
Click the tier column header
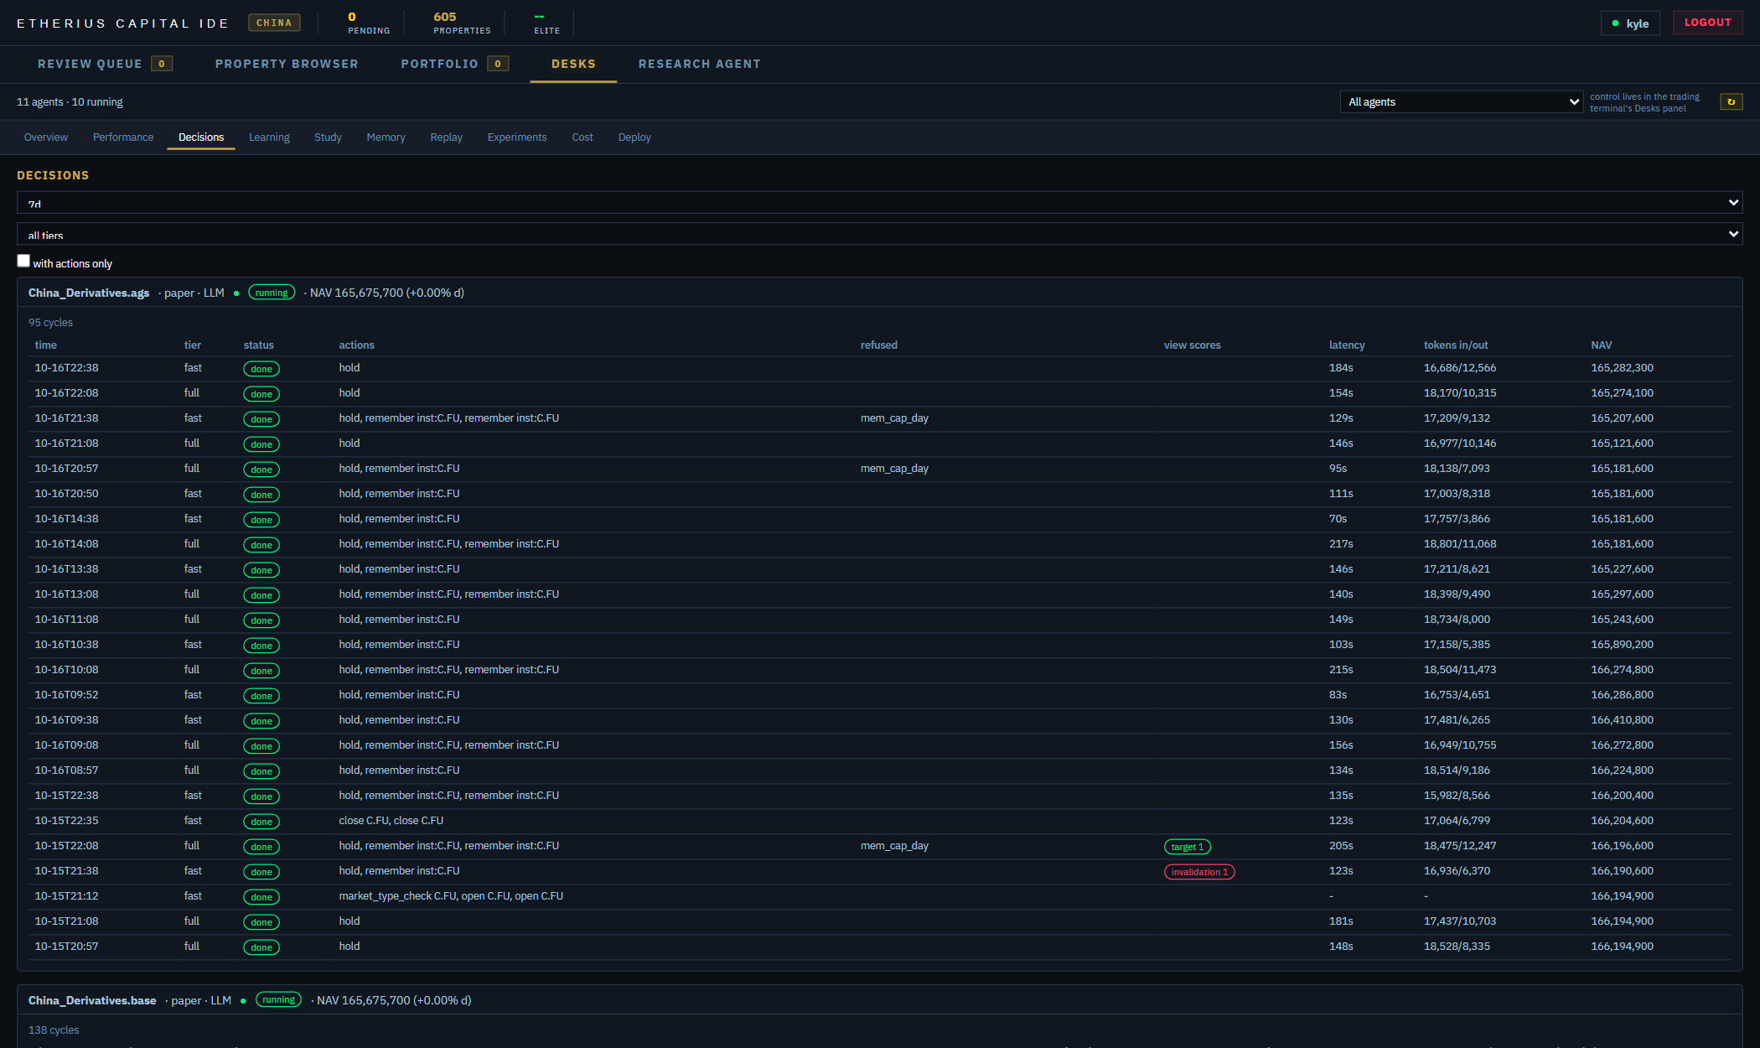pyautogui.click(x=193, y=345)
